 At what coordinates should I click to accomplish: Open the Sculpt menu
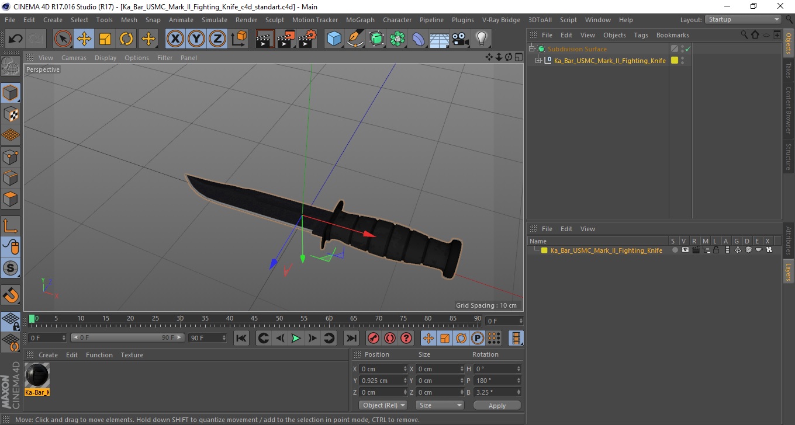pyautogui.click(x=274, y=20)
